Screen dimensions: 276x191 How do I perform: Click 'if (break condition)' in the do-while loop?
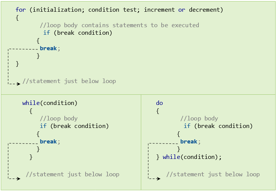pos(218,126)
